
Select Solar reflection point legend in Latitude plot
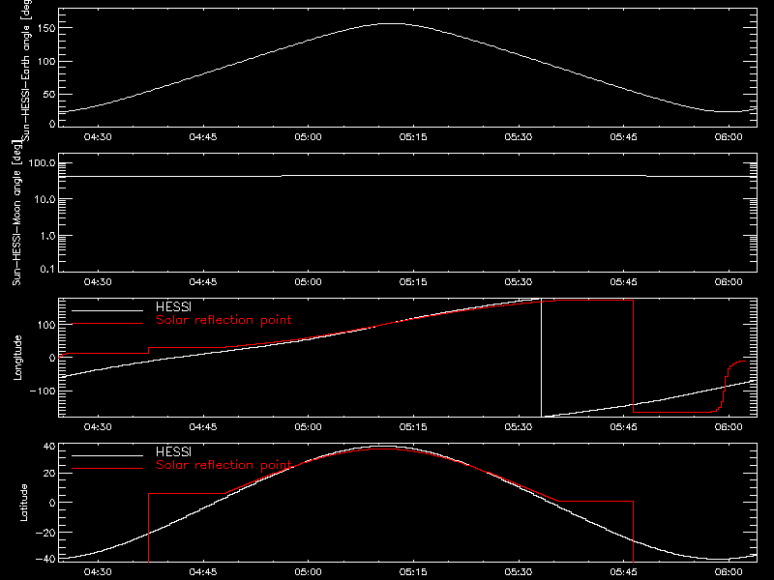(223, 465)
